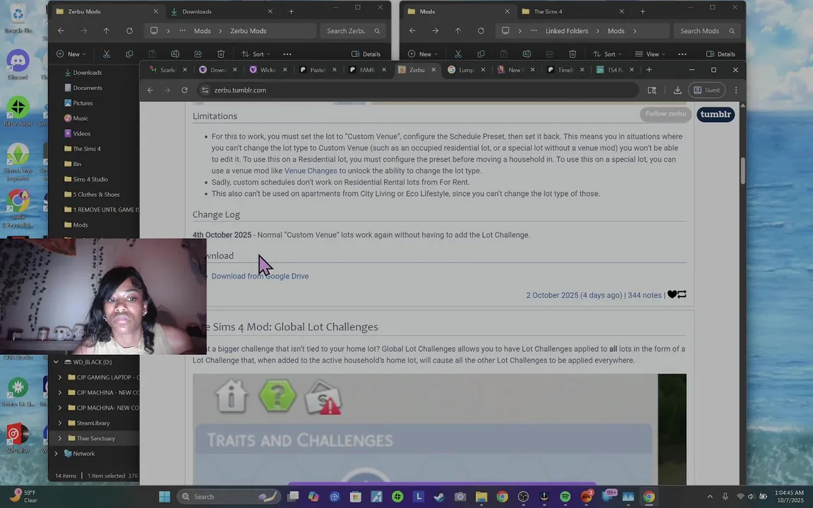Viewport: 813px width, 508px height.
Task: Open Spotify from the taskbar
Action: [x=565, y=497]
